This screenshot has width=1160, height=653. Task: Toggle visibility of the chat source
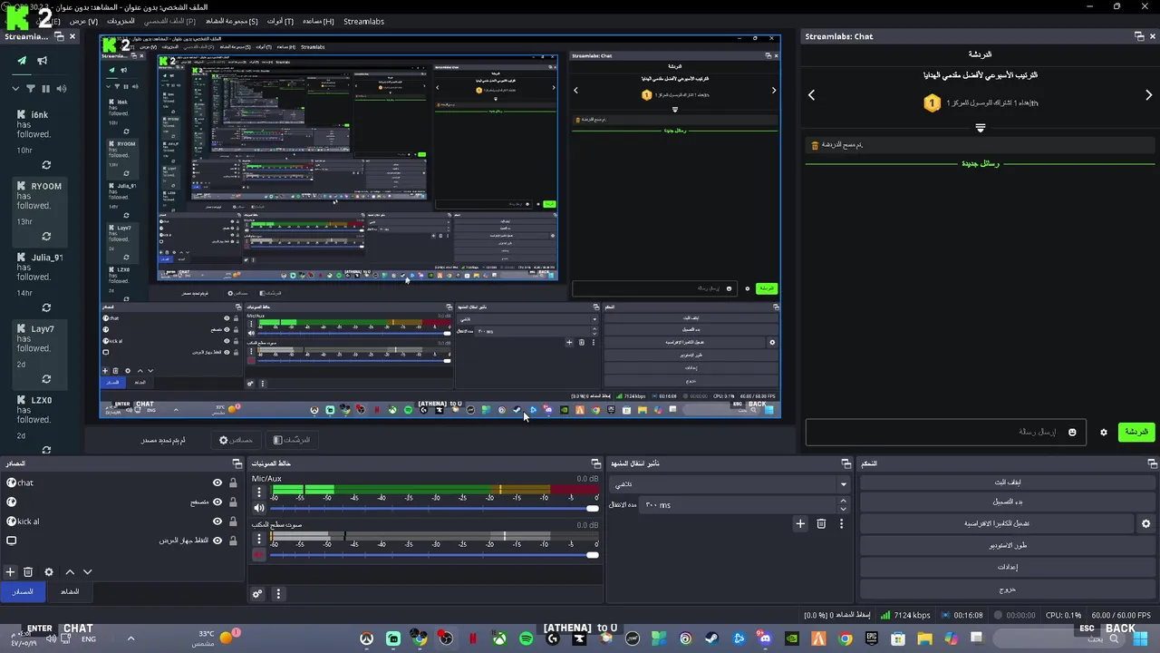click(217, 483)
